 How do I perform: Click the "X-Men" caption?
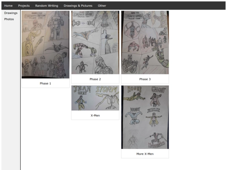tap(95, 115)
